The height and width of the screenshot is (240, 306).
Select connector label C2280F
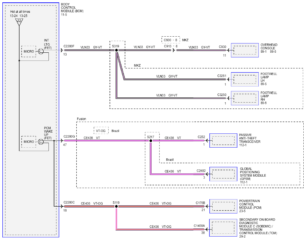click(x=69, y=46)
